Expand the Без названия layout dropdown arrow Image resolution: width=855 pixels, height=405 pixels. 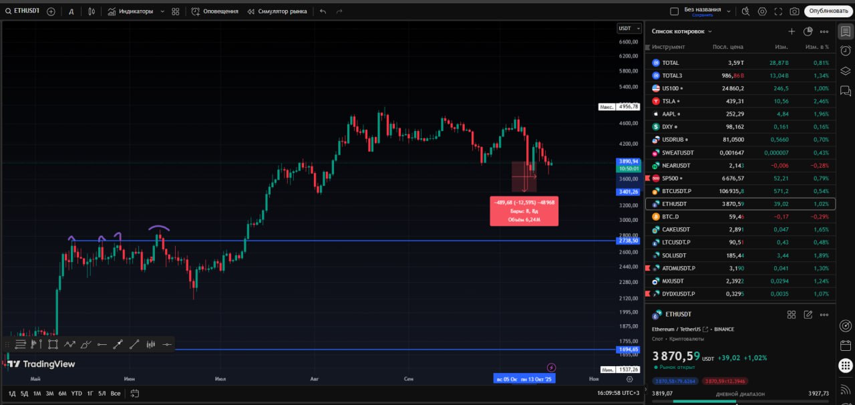pos(729,11)
